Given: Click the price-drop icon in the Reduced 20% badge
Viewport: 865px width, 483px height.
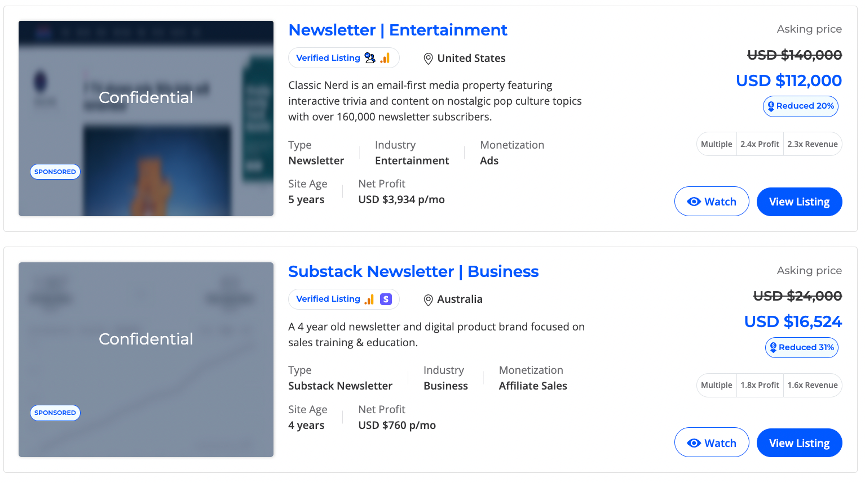Looking at the screenshot, I should pos(770,106).
